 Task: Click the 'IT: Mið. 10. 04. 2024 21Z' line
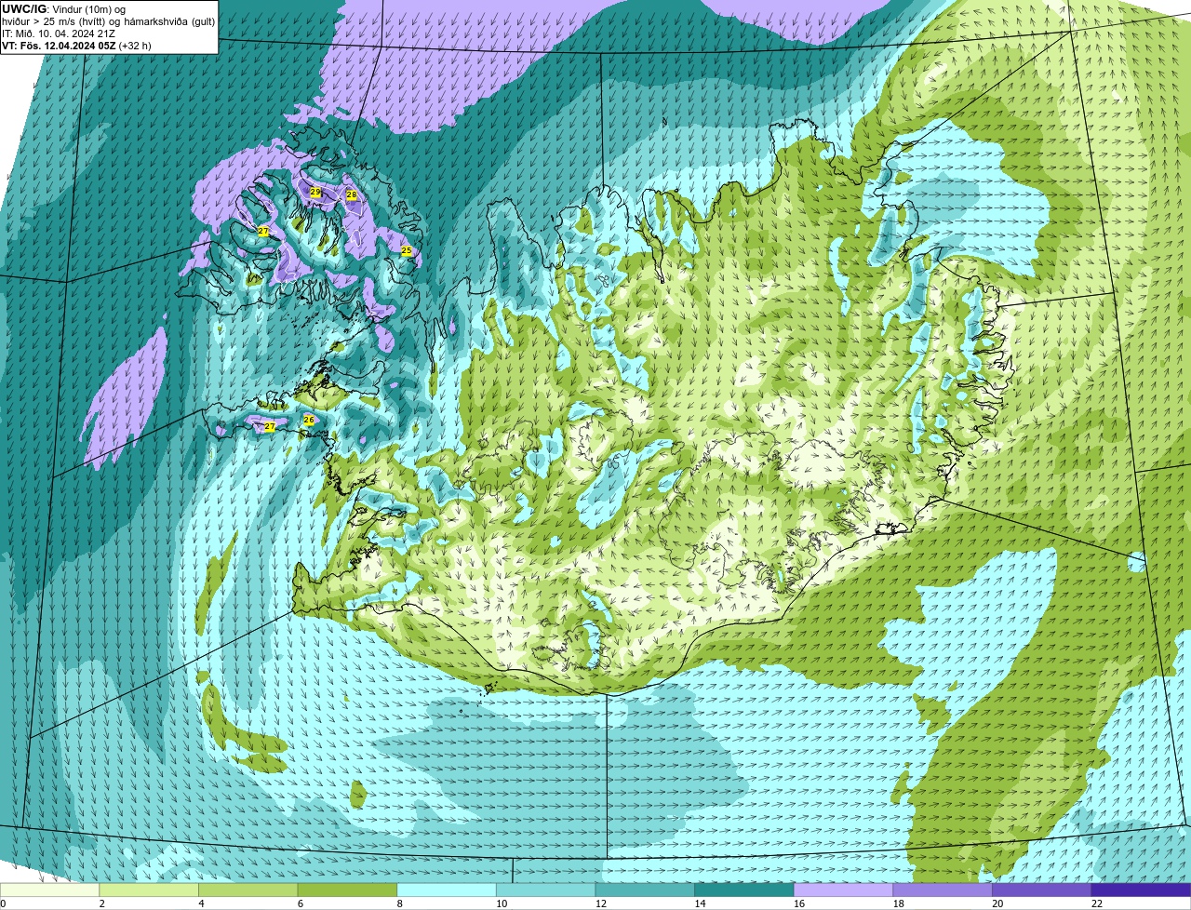(x=58, y=33)
